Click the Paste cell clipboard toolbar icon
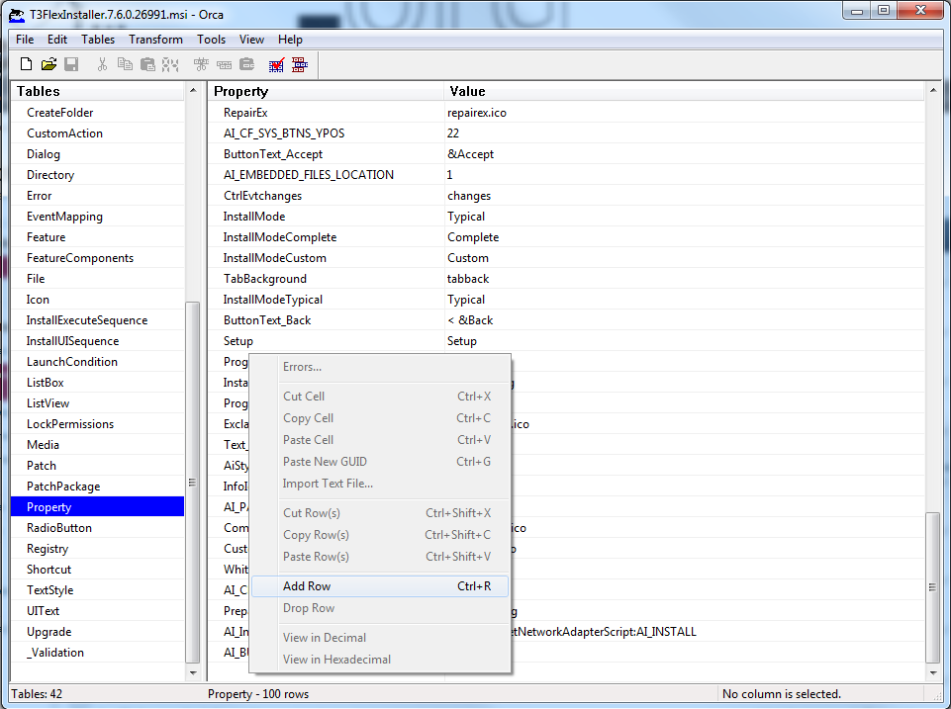The height and width of the screenshot is (709, 951). [x=147, y=64]
